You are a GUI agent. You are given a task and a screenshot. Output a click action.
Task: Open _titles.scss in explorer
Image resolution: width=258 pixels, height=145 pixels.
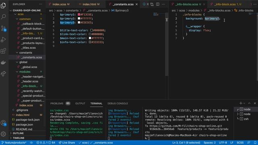tap(28, 48)
